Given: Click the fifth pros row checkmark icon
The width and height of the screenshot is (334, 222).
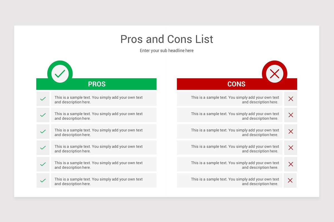Looking at the screenshot, I should tap(43, 164).
